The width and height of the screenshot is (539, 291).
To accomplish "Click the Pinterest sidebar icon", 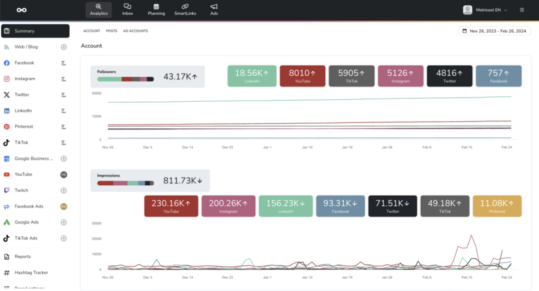I will tap(7, 127).
